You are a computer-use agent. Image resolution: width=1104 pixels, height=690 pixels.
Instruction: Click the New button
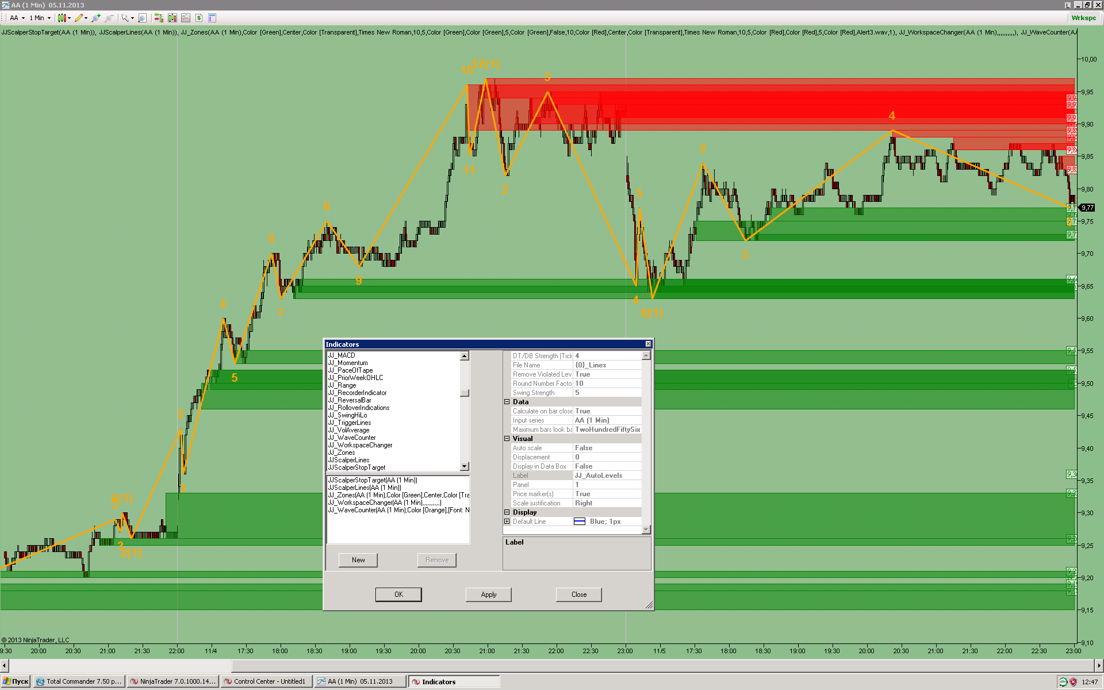(358, 560)
